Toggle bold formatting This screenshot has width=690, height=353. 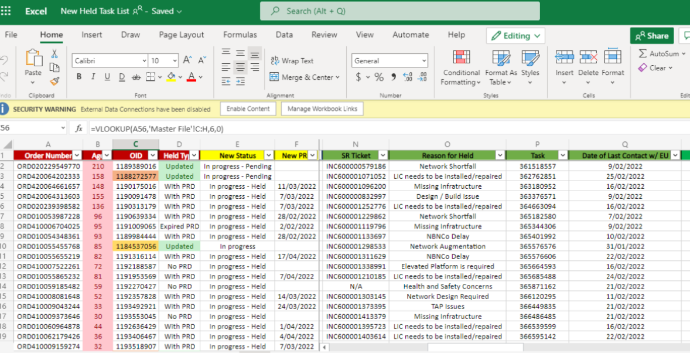[79, 77]
